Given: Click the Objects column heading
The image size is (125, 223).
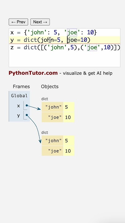Looking at the screenshot, I should click(x=50, y=86).
